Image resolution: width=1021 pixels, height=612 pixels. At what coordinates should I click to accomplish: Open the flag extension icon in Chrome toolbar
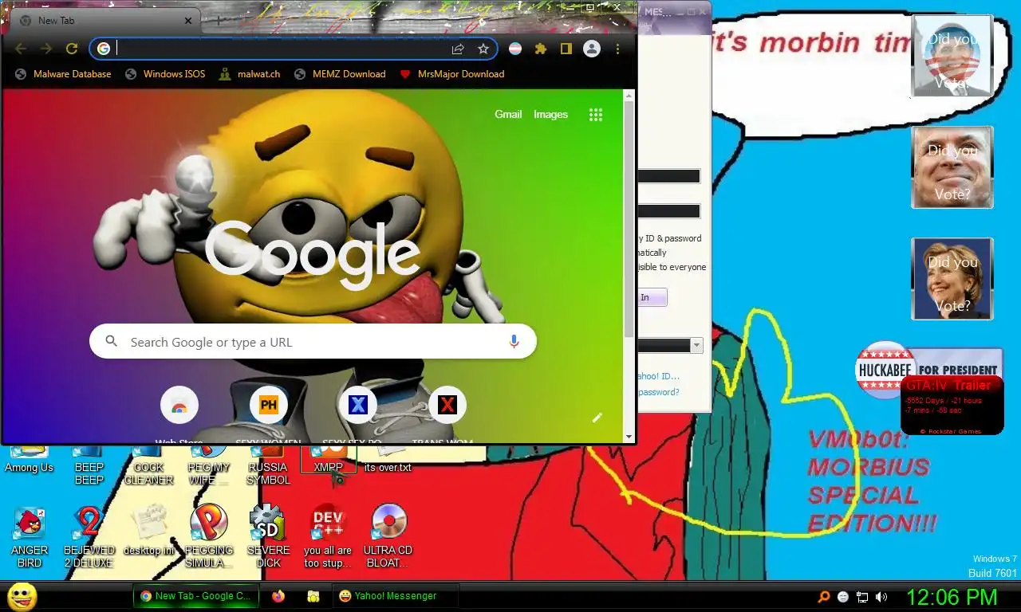[515, 49]
